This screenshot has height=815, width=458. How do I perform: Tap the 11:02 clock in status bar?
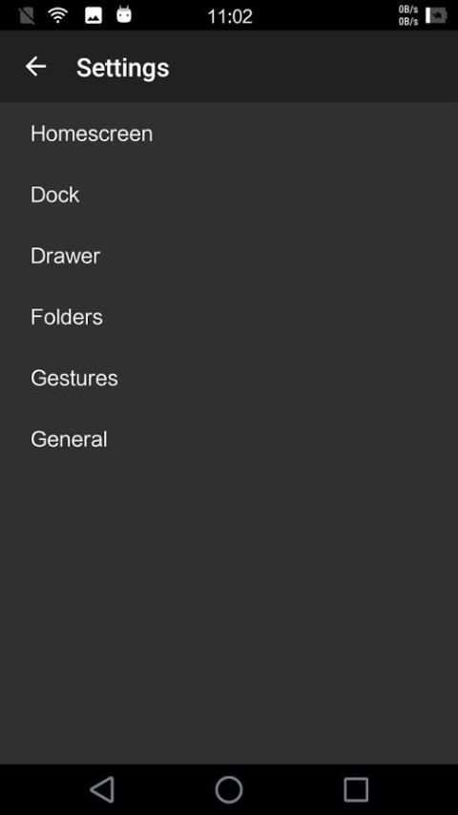tap(230, 16)
